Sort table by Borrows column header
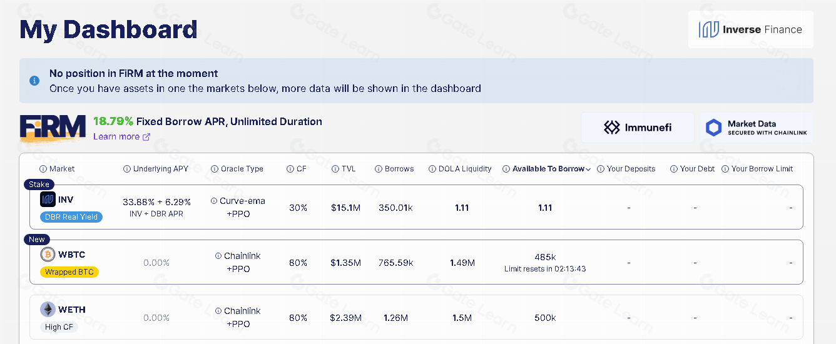 (x=399, y=169)
